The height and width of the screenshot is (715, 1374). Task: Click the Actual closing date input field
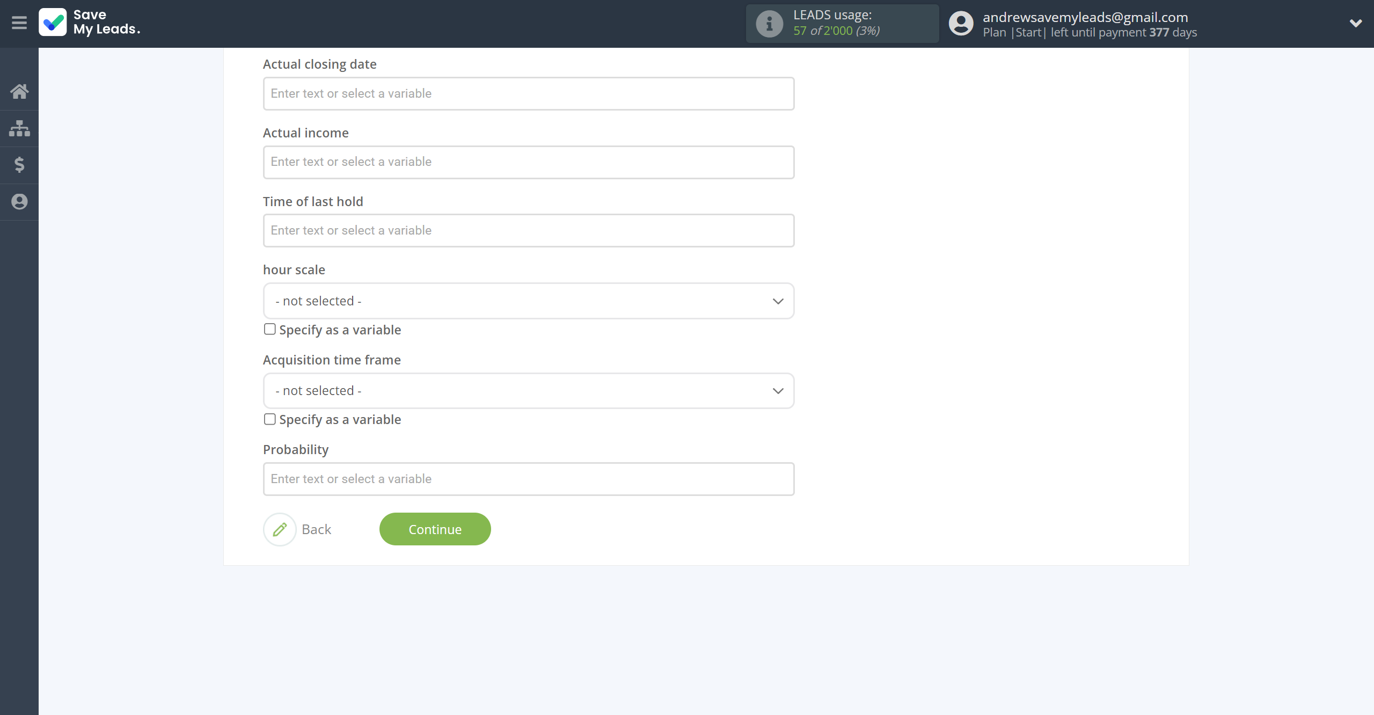[x=528, y=93]
